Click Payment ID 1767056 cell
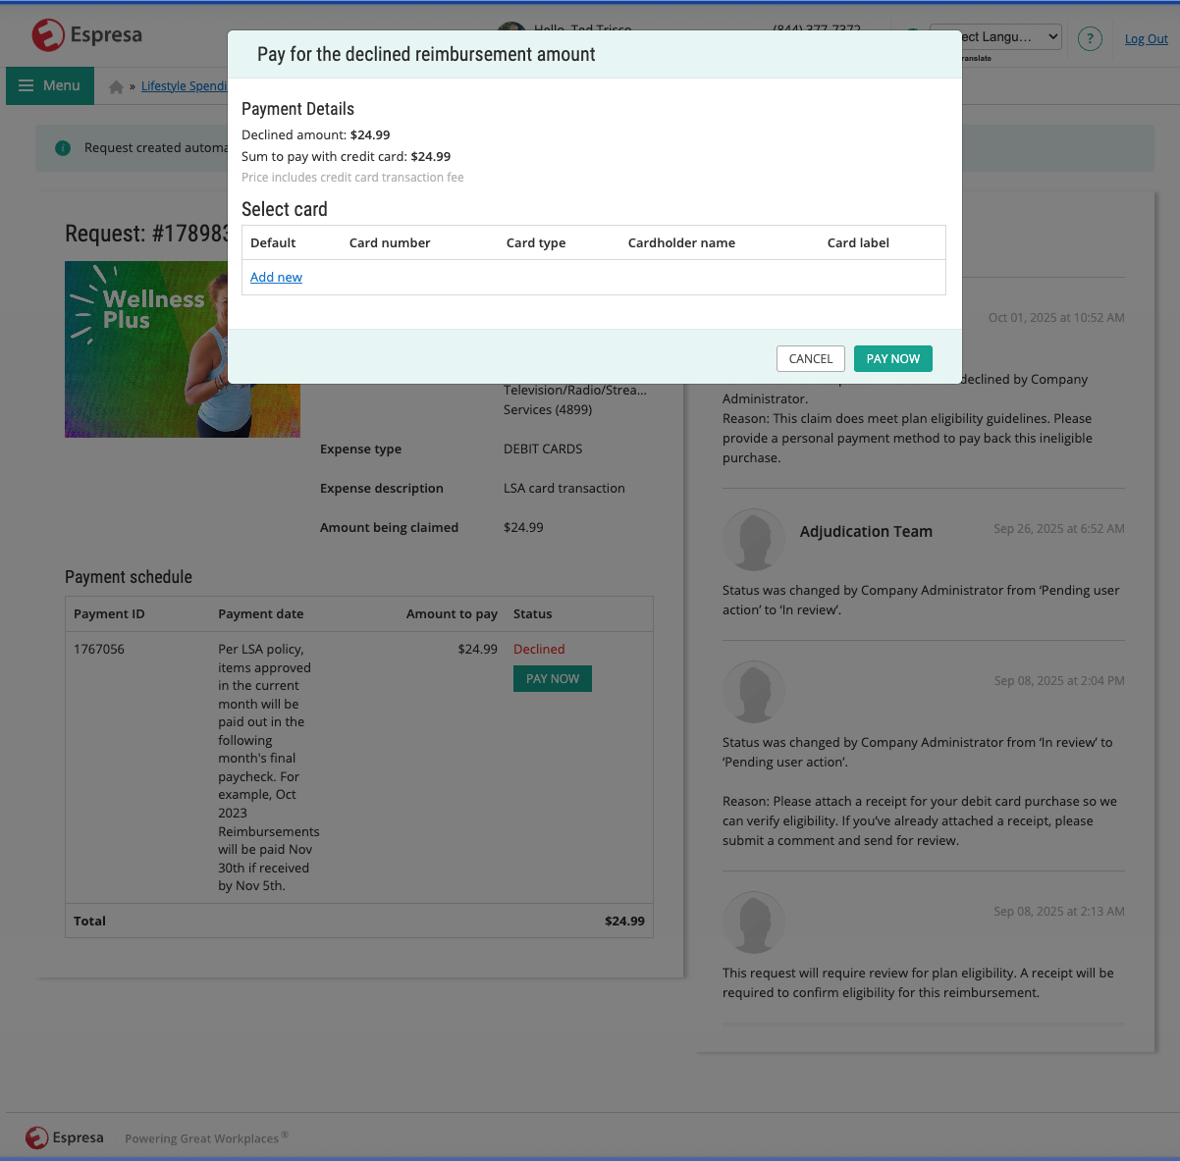This screenshot has width=1180, height=1161. tap(99, 650)
